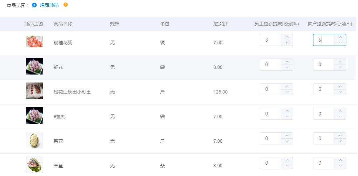Increase employee commission for 虾丸
This screenshot has height=176, width=358.
(287, 62)
